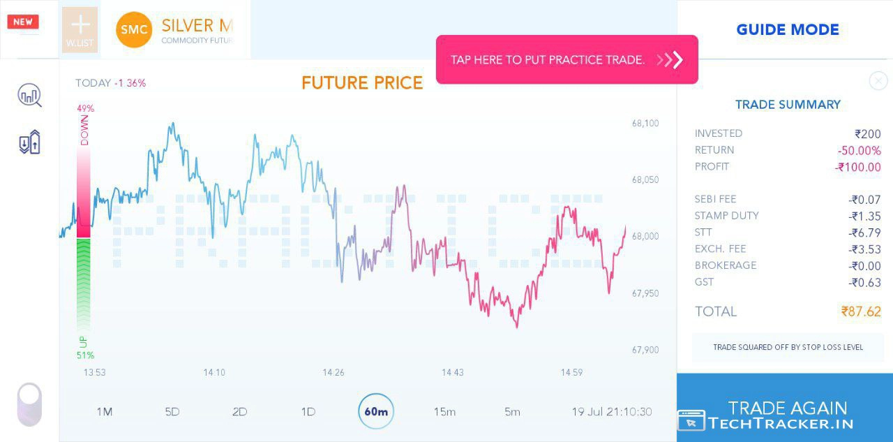The width and height of the screenshot is (893, 442).
Task: Click the NEW badge icon
Action: (x=23, y=22)
